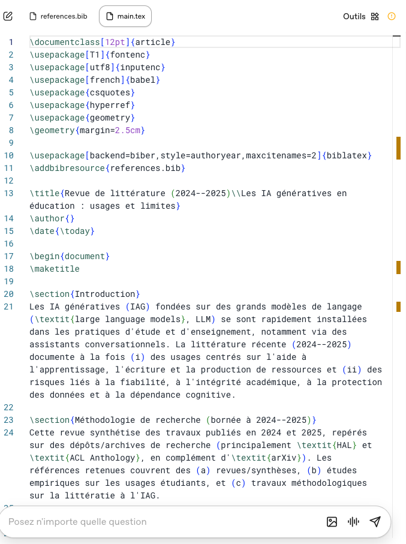Click the document icon in main.tex tab
The image size is (406, 544).
[109, 16]
